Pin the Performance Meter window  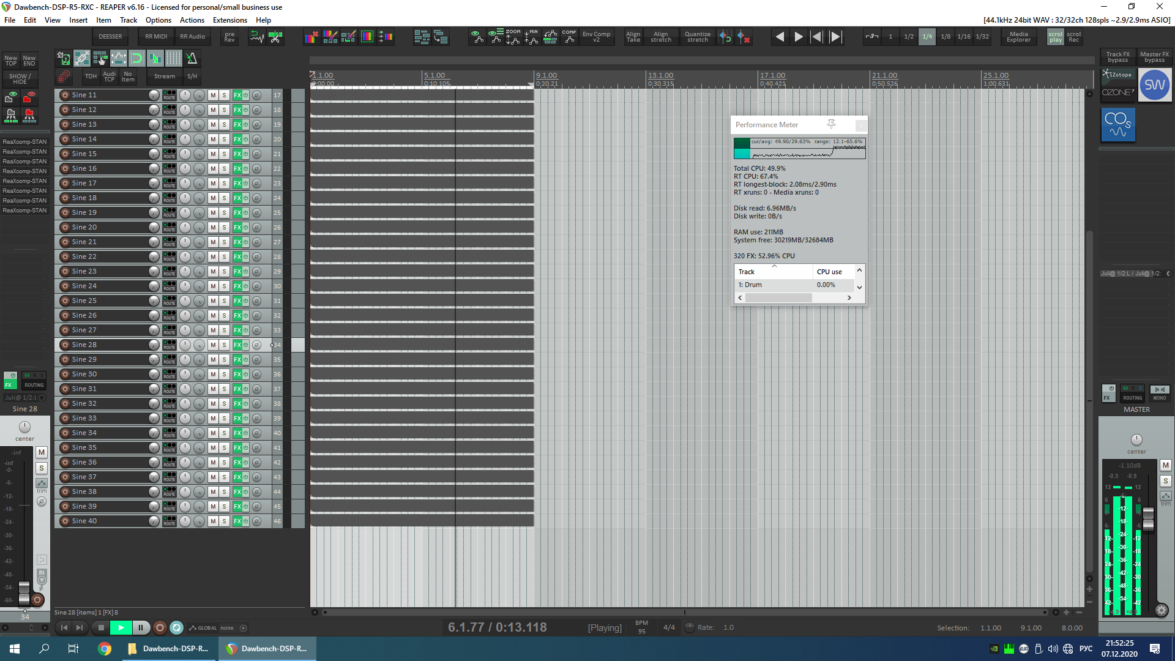point(831,124)
